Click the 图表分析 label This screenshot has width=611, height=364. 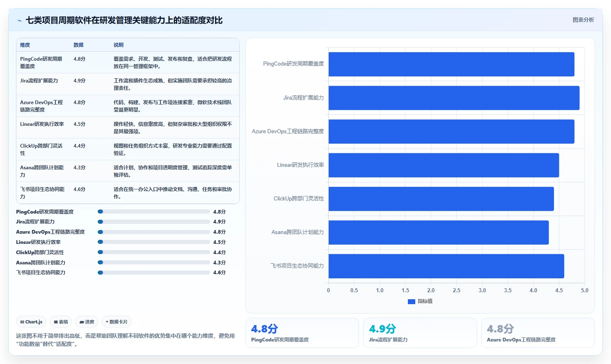pyautogui.click(x=583, y=20)
